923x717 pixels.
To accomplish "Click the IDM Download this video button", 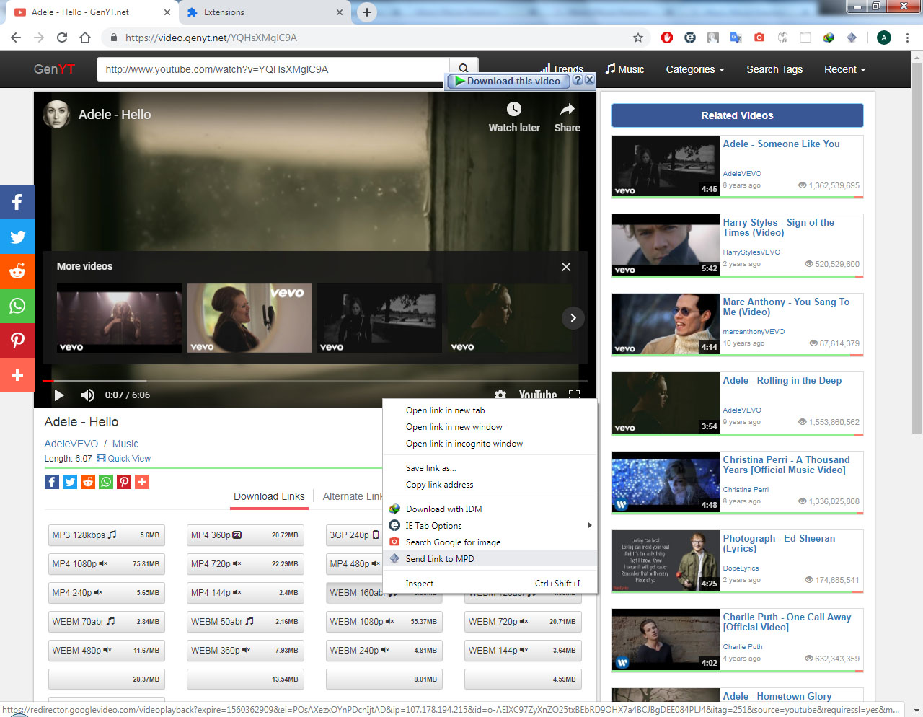I will (508, 81).
